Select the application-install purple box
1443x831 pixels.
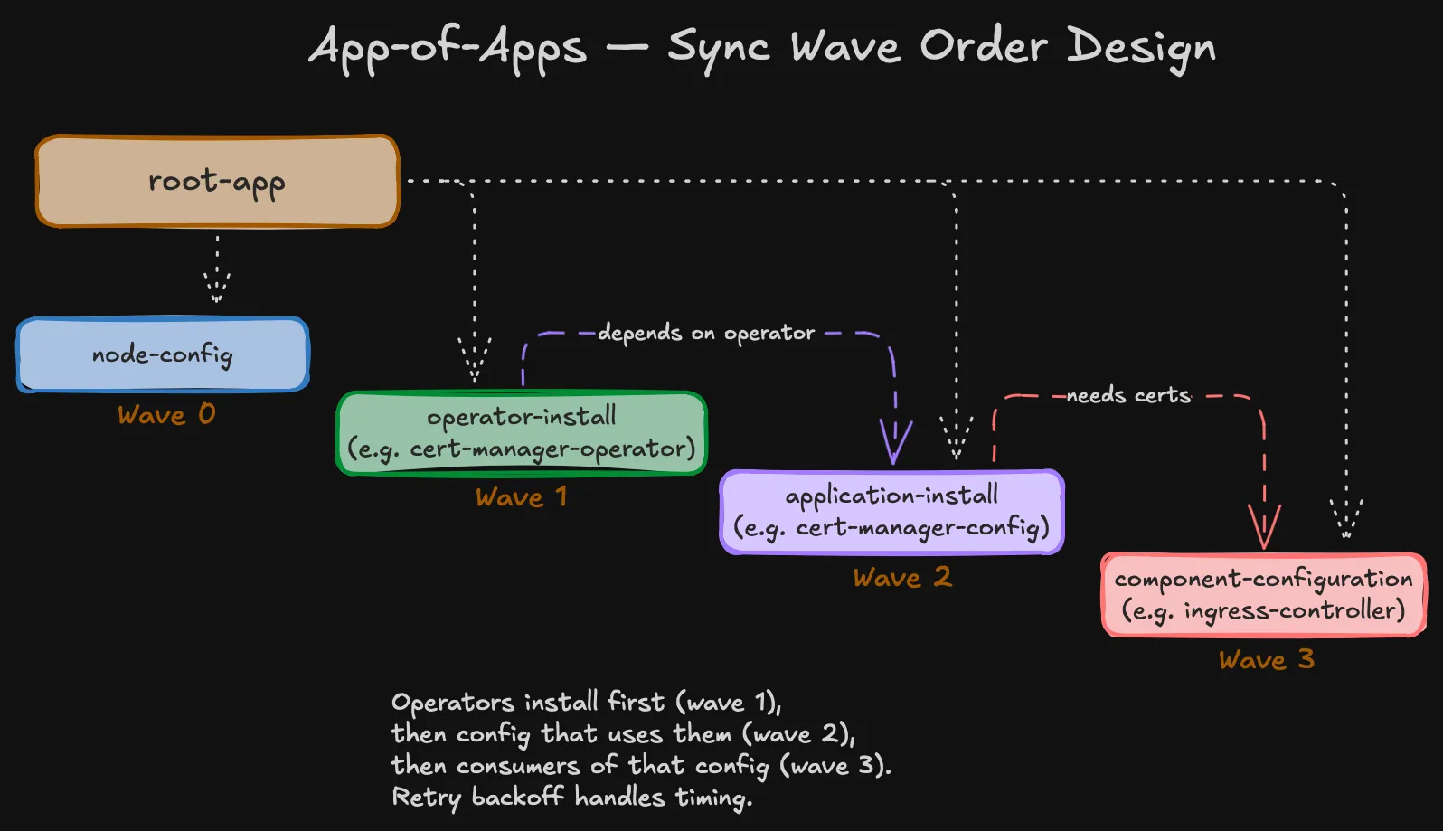(x=891, y=512)
